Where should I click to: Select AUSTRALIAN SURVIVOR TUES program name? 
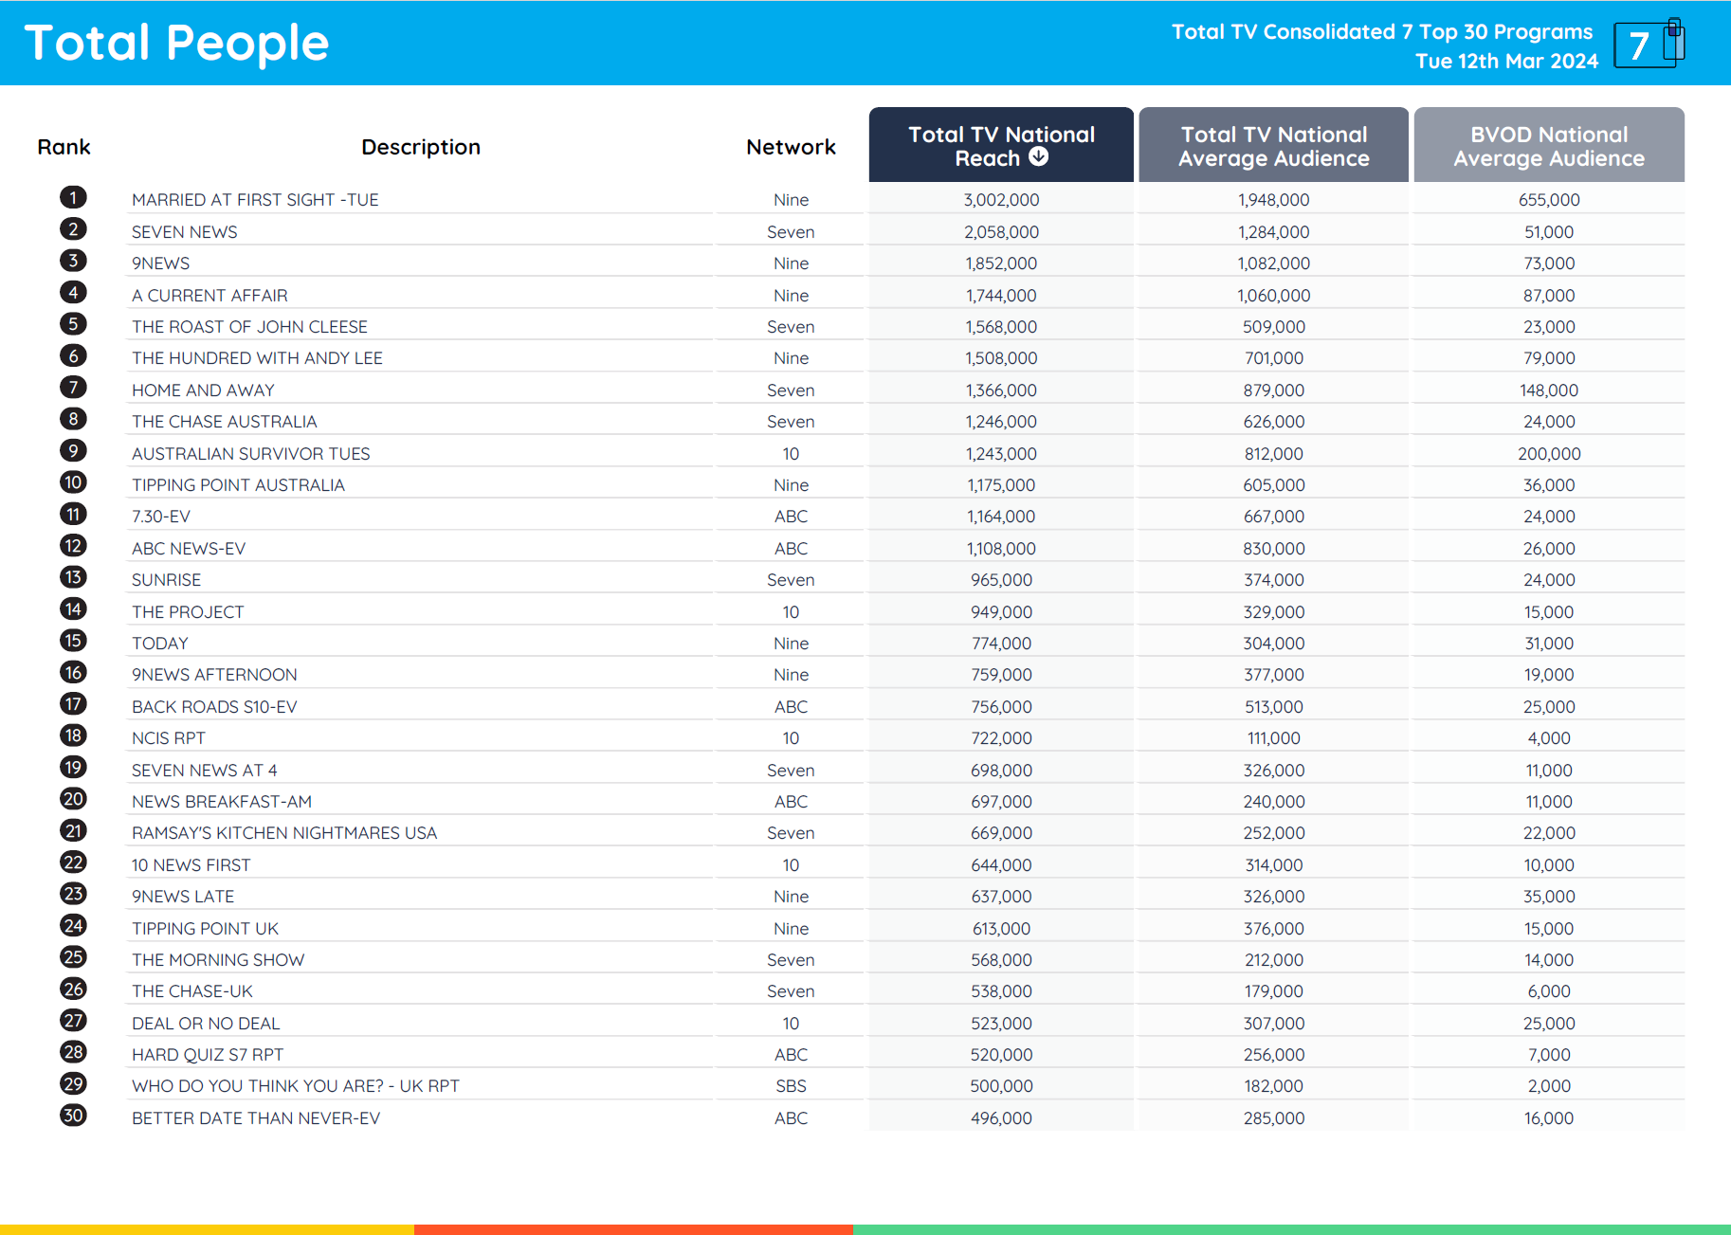250,454
